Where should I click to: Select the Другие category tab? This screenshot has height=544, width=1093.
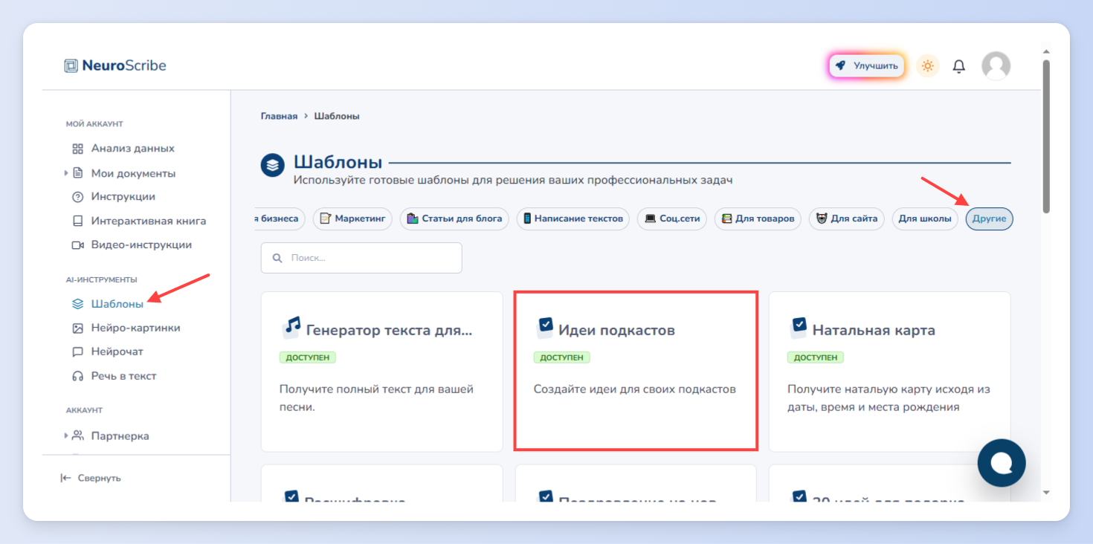point(989,218)
